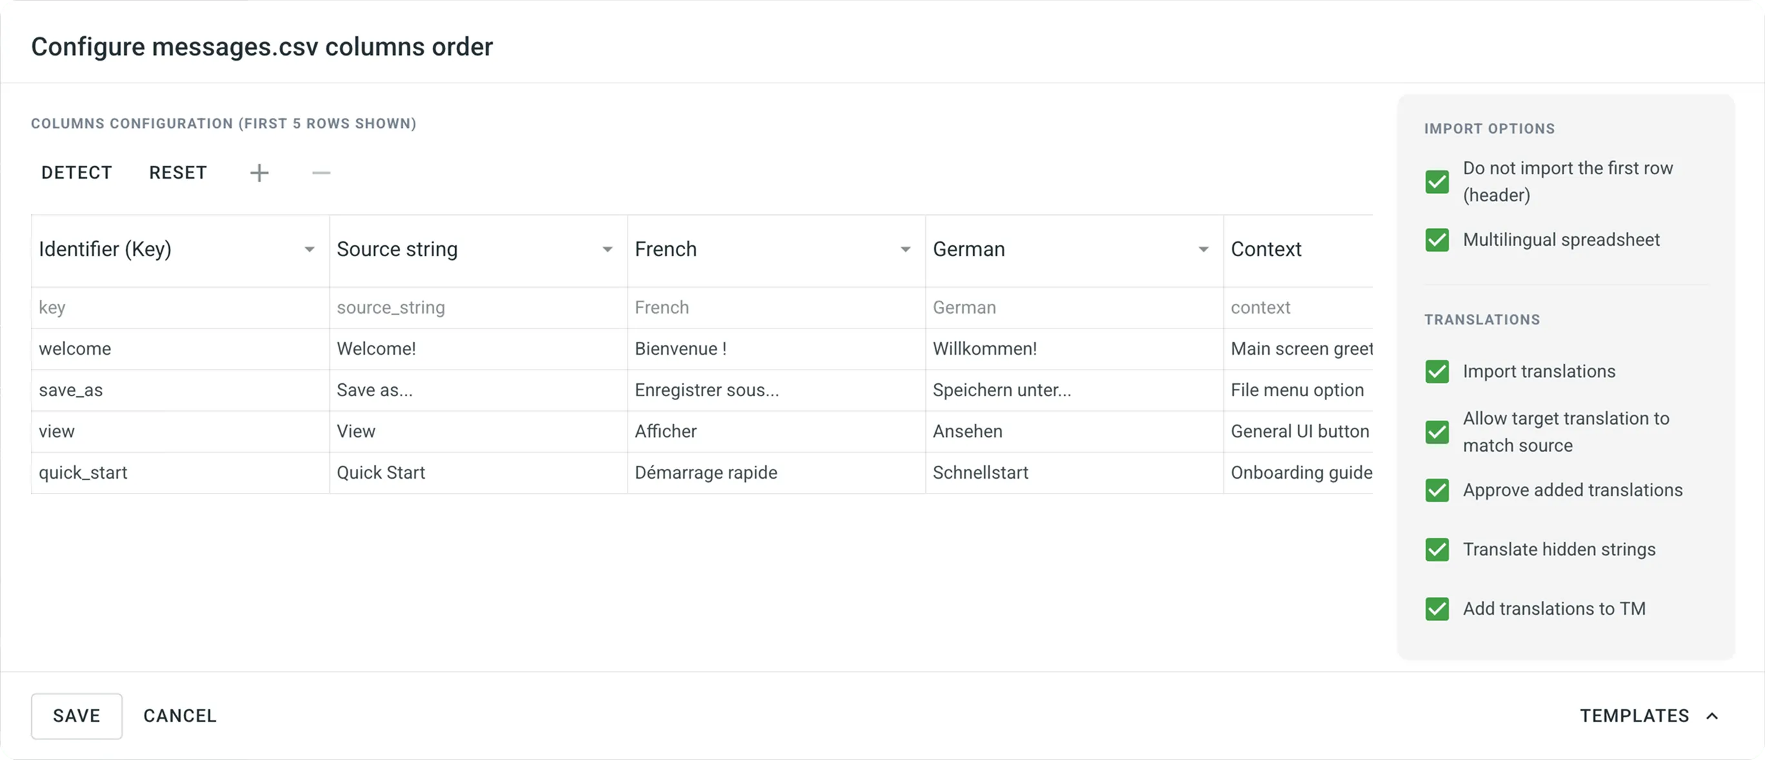This screenshot has width=1765, height=760.
Task: Uncheck 'Allow target translation to match source'
Action: tap(1438, 432)
